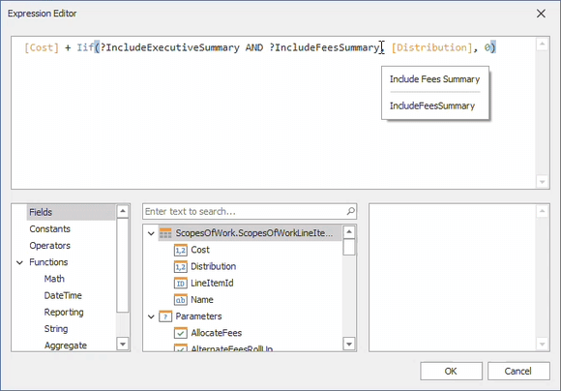The height and width of the screenshot is (391, 561).
Task: Collapse the Functions category
Action: (19, 262)
